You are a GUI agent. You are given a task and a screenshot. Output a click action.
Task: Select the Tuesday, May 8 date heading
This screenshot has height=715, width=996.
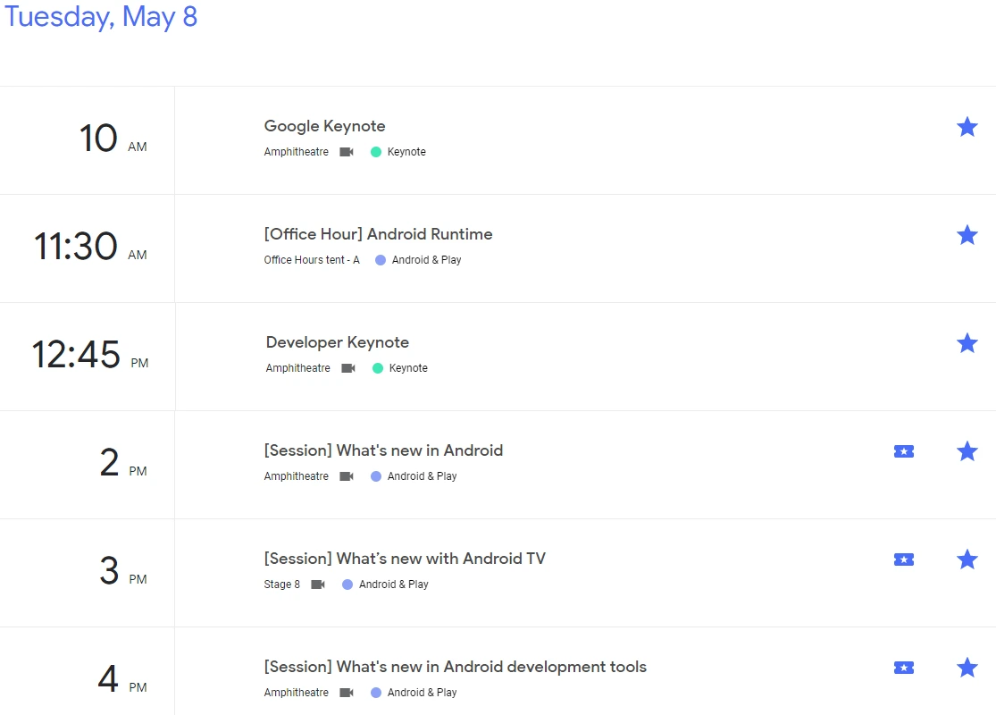pyautogui.click(x=101, y=17)
